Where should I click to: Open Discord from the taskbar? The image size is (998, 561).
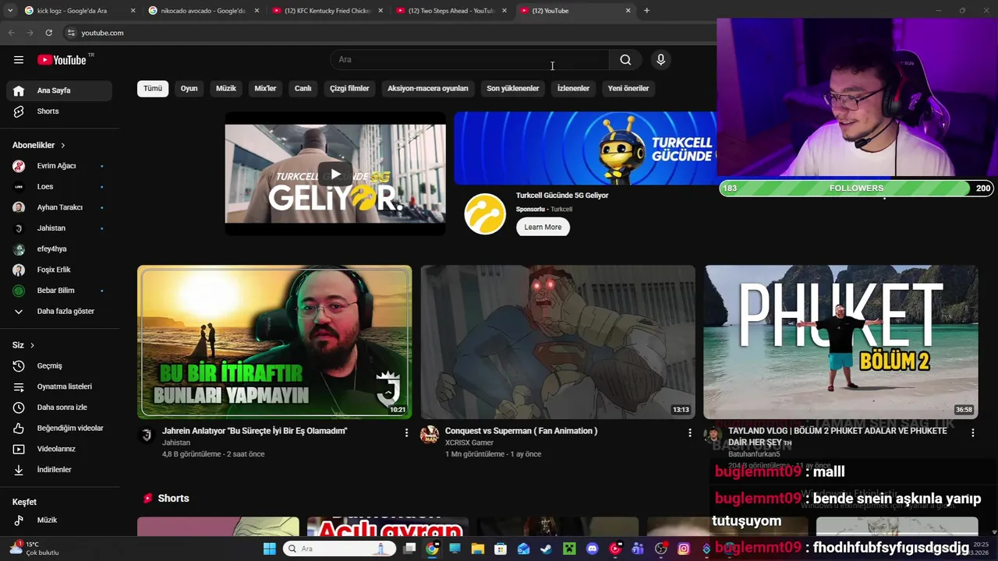click(x=592, y=549)
